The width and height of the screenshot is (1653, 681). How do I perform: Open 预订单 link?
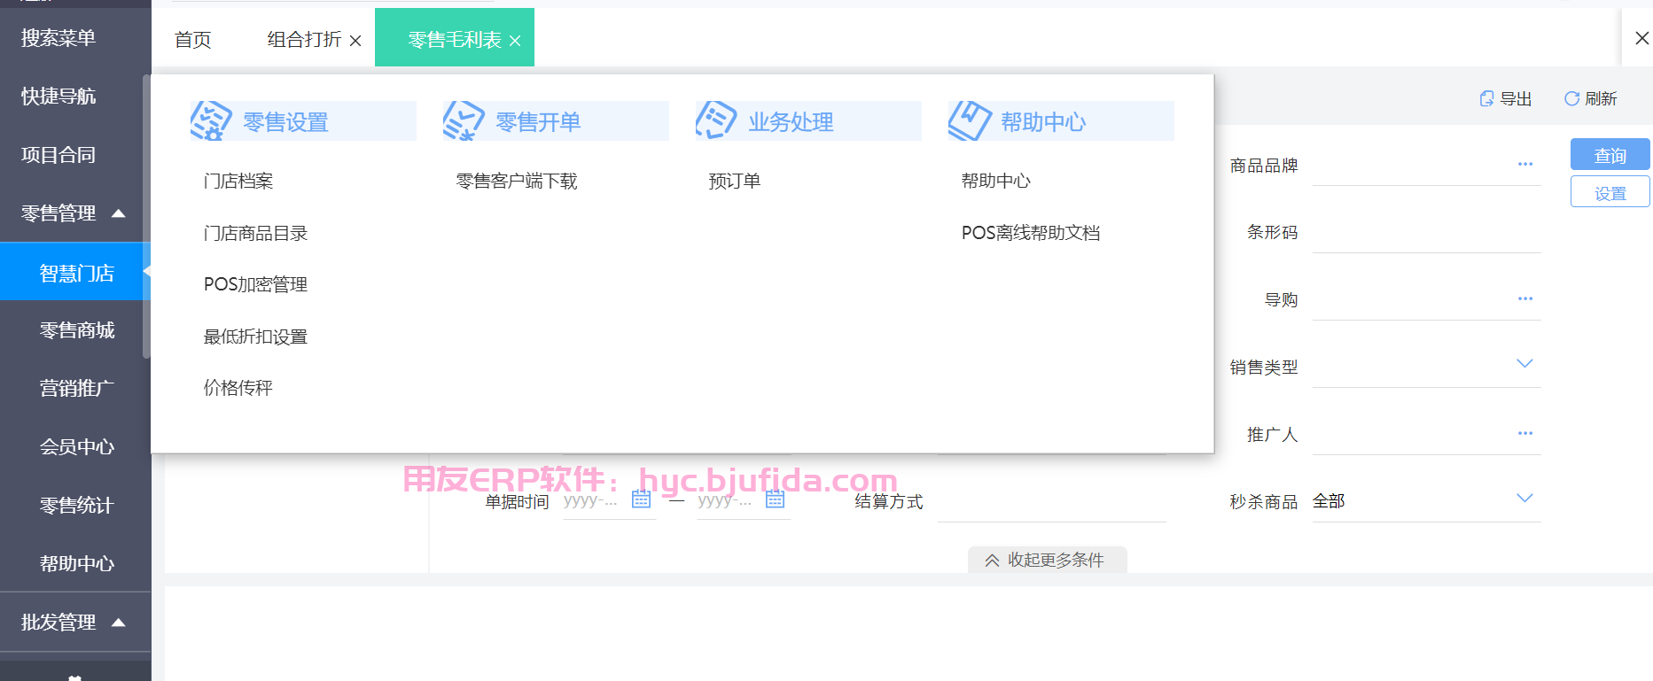(735, 182)
